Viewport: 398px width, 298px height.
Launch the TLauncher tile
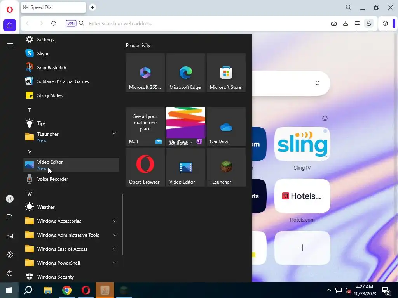pyautogui.click(x=226, y=167)
